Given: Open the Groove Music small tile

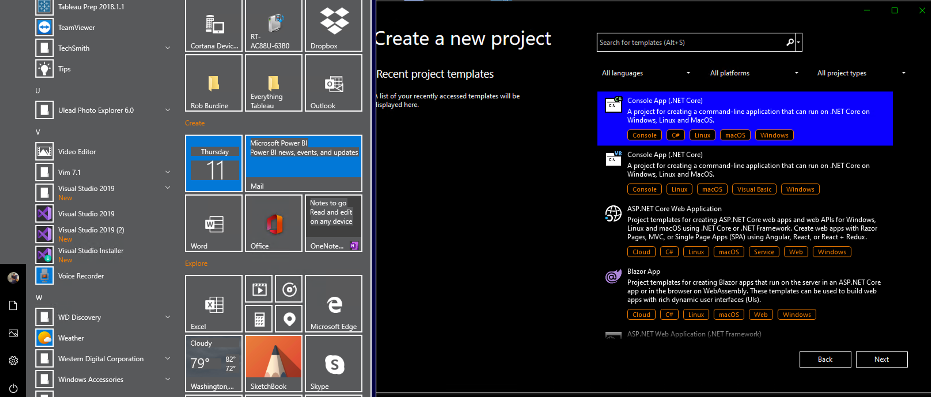Looking at the screenshot, I should click(289, 289).
